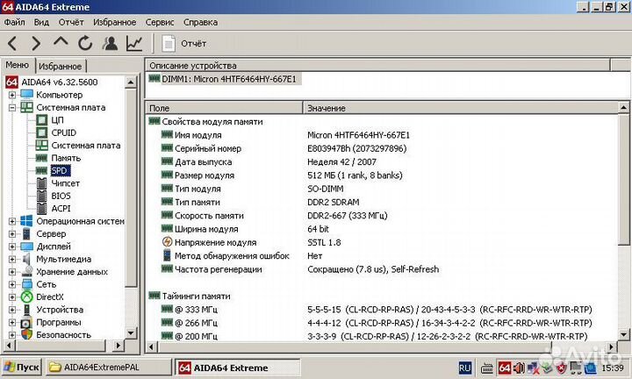The width and height of the screenshot is (632, 379).
Task: Click the RU language indicator in tray
Action: coord(464,368)
